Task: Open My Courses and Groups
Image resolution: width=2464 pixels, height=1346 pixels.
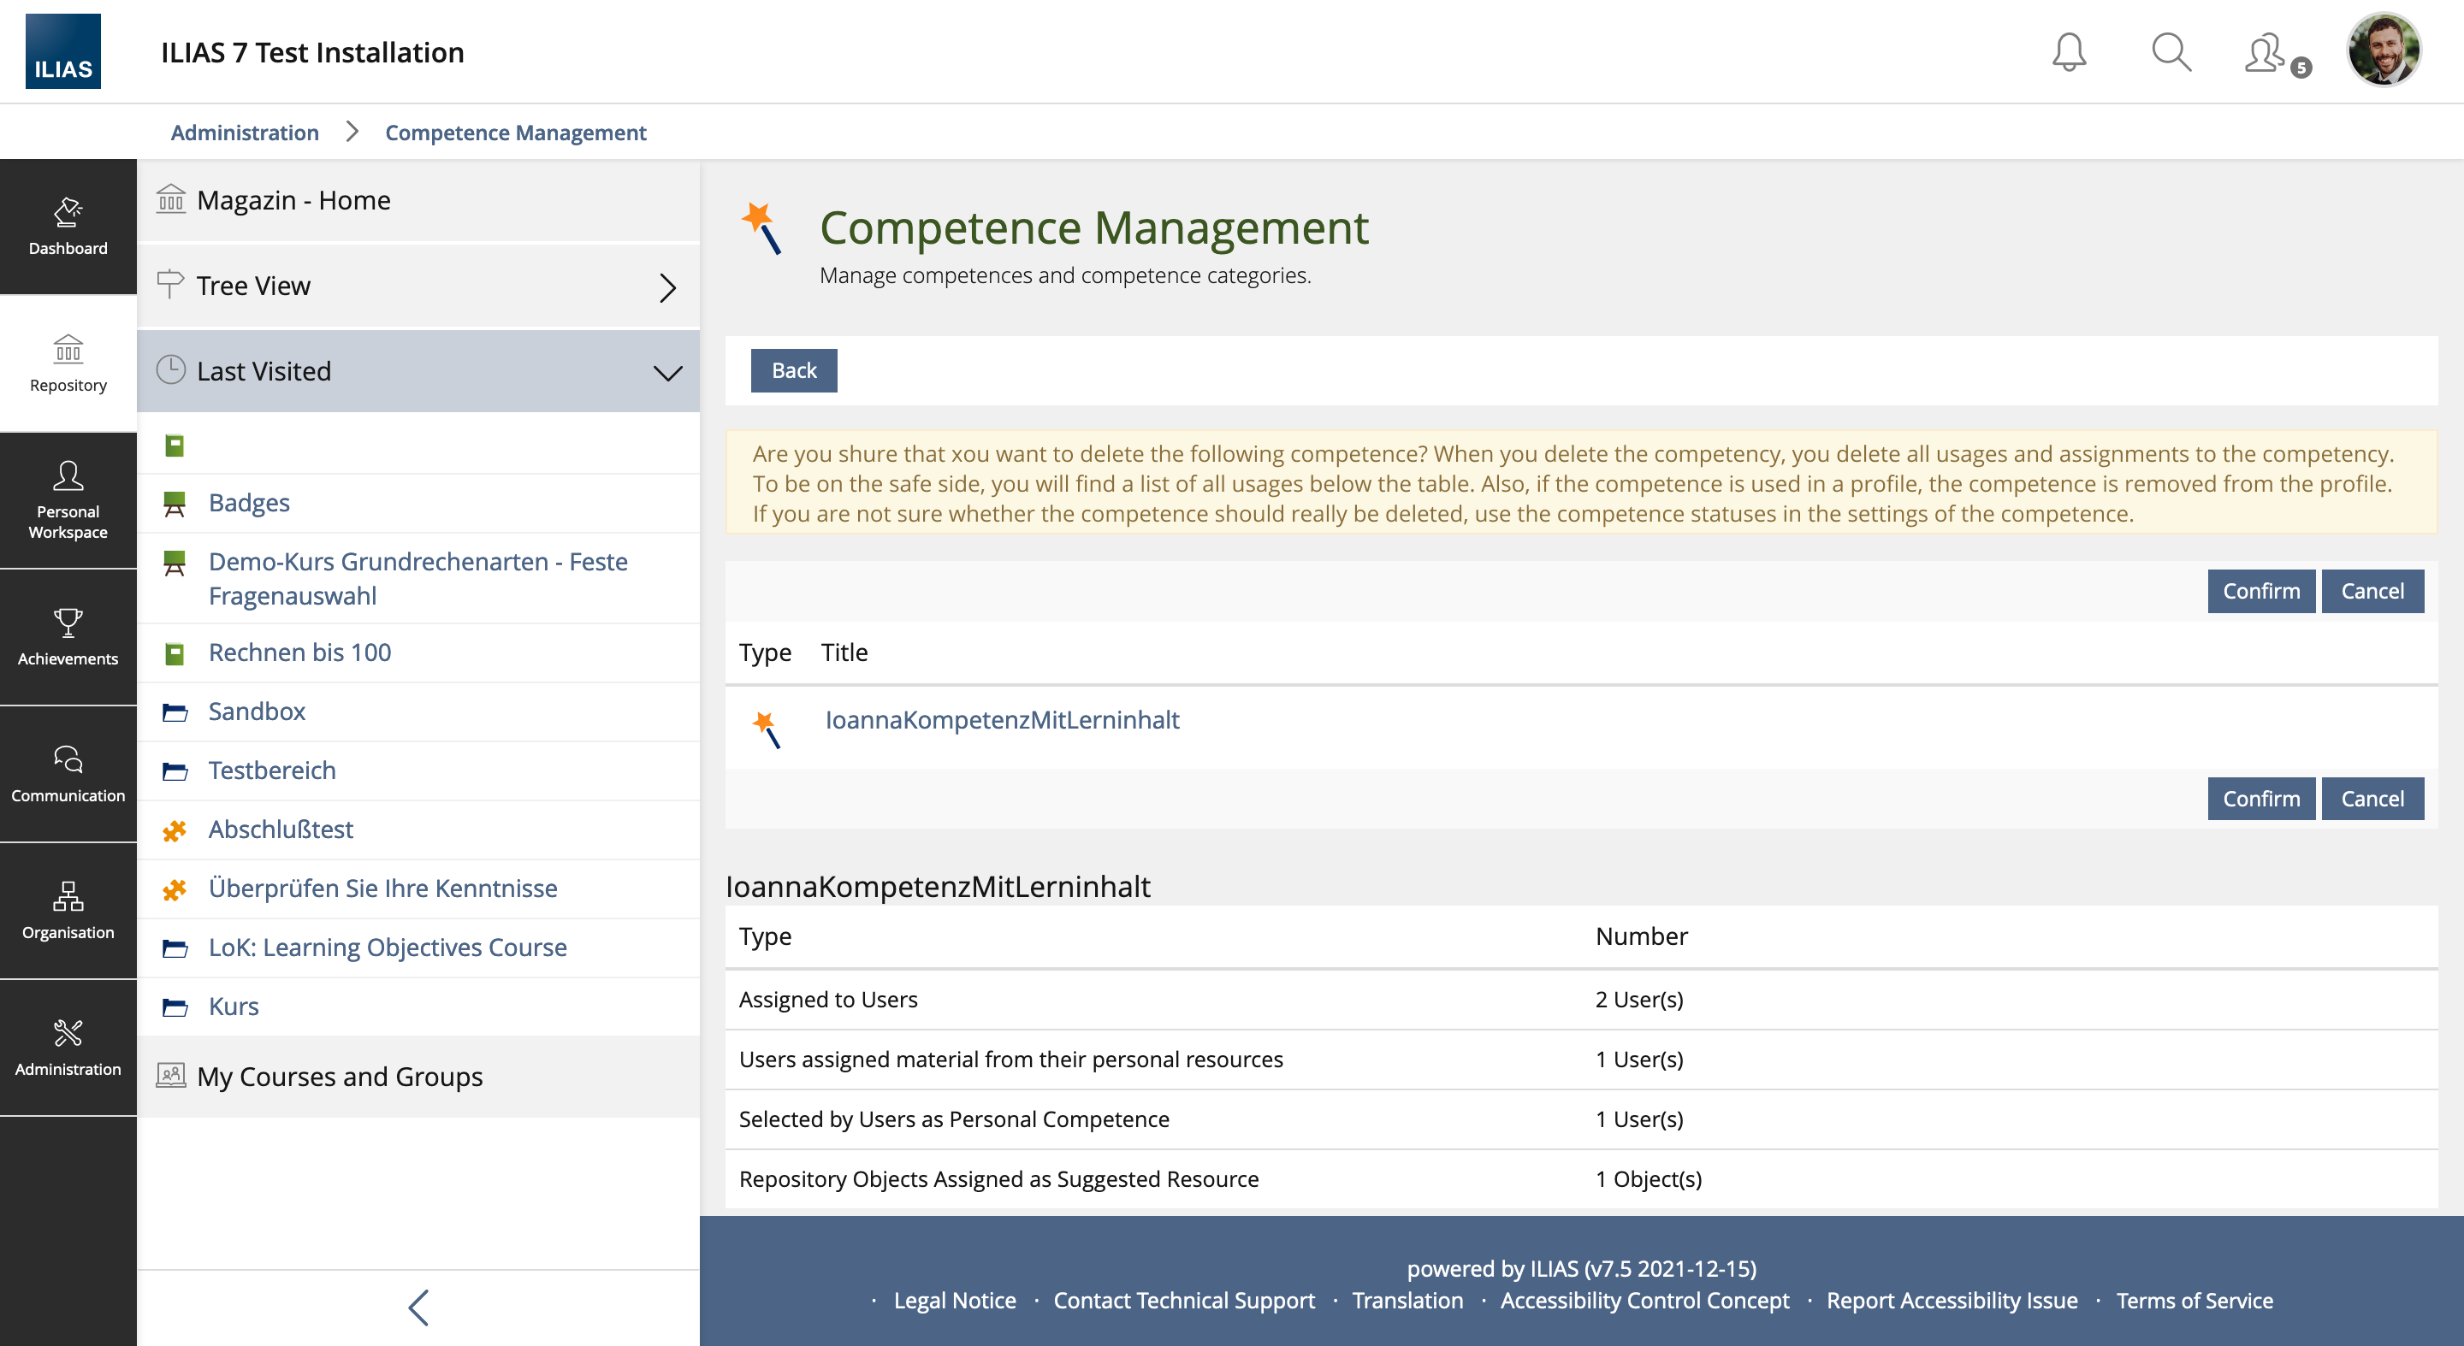Action: [x=340, y=1077]
